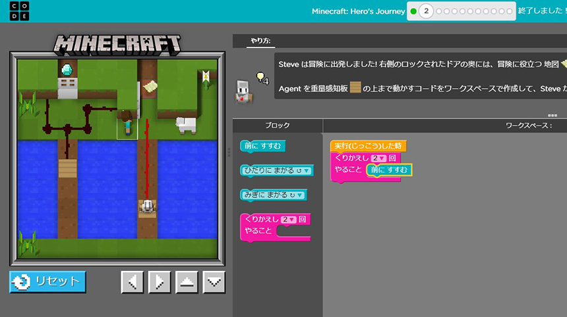Select the やり方 instructions tab
This screenshot has height=317, width=567.
260,41
